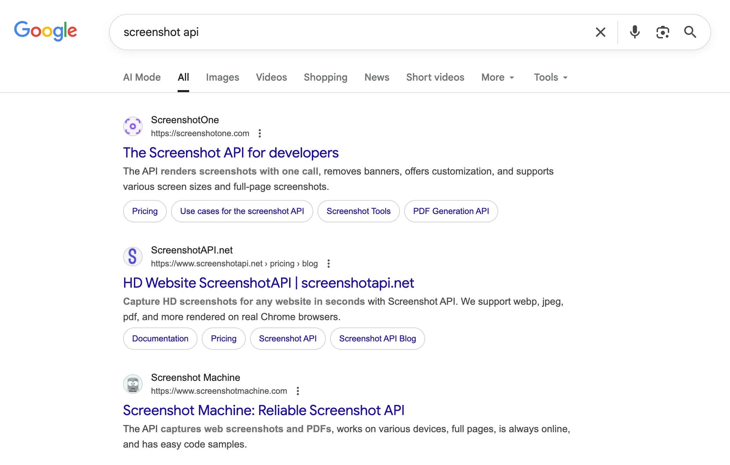
Task: Click the ScreenshotAPI.net site favicon
Action: [x=133, y=256]
